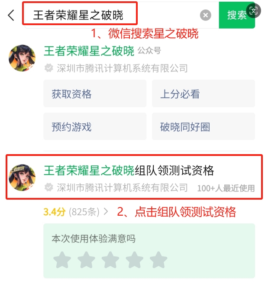Clear search text with the X icon
The image size is (265, 288).
click(x=205, y=15)
